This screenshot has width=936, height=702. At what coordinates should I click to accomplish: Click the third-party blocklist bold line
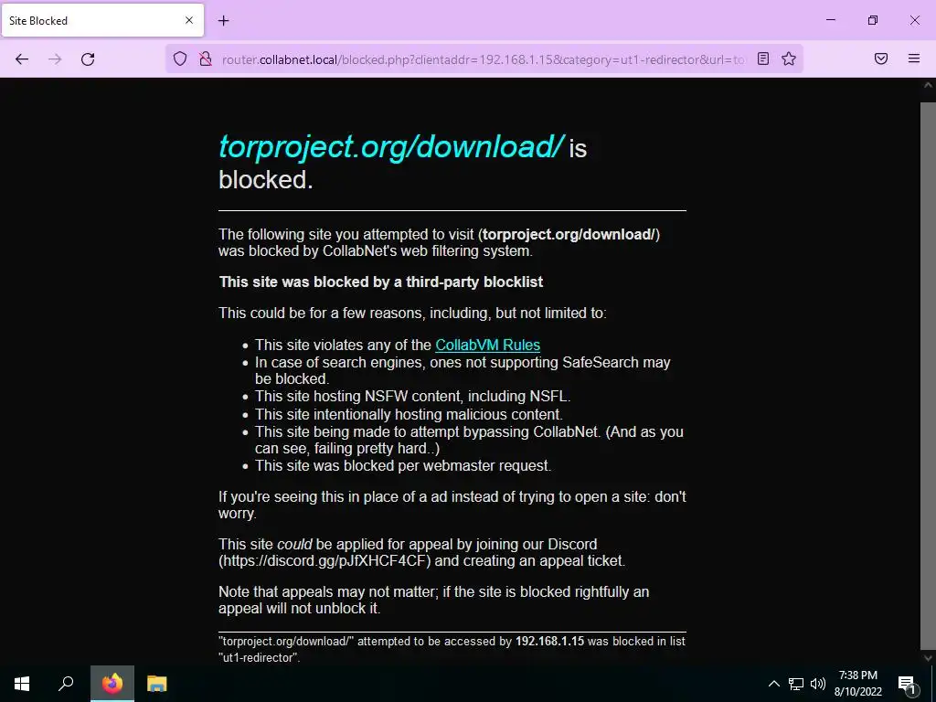(x=381, y=282)
